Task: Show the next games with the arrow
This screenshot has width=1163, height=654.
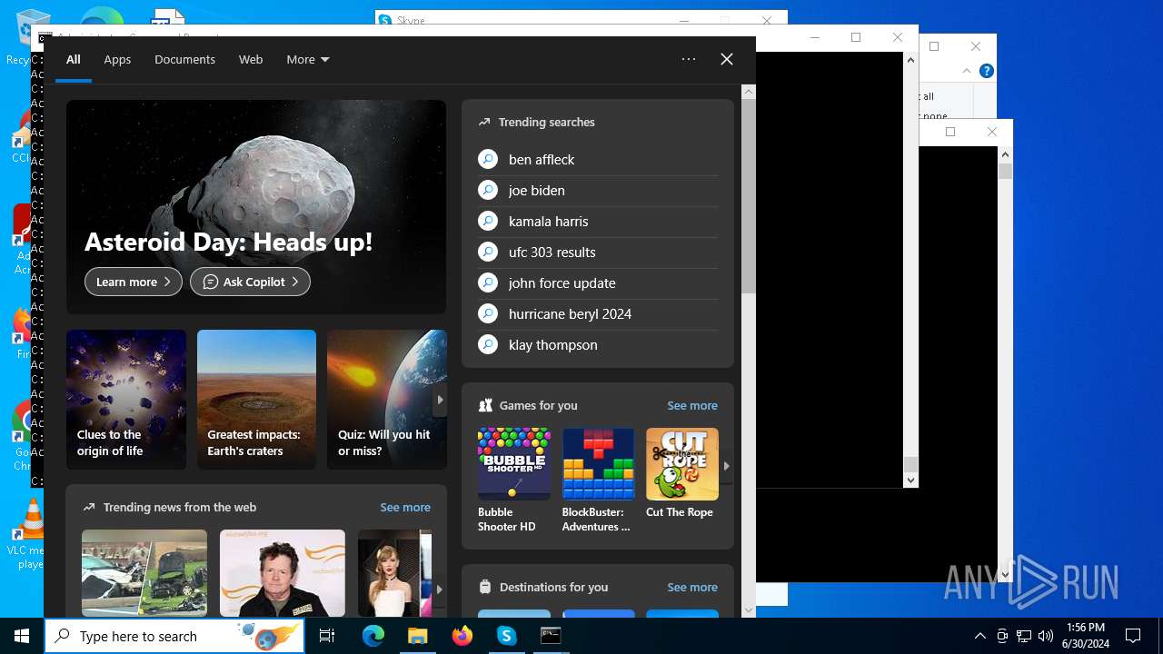Action: (x=726, y=465)
